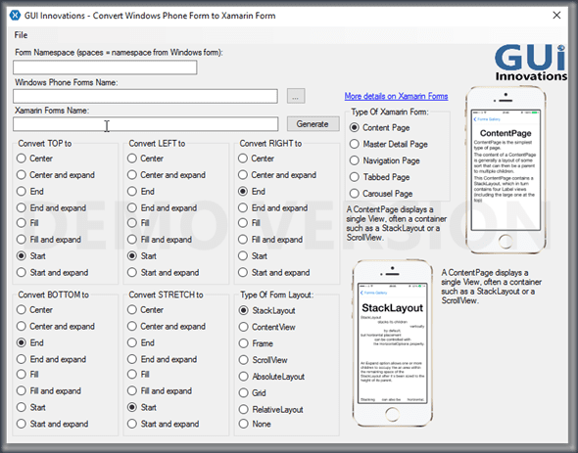
Task: Set Convert BOTTOM to Fill
Action: click(x=27, y=374)
